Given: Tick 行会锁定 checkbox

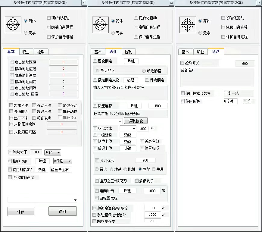Looking at the screenshot, I should pyautogui.click(x=147, y=80).
